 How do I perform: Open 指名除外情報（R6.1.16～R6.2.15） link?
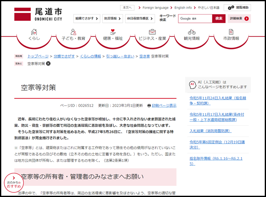click(216, 161)
